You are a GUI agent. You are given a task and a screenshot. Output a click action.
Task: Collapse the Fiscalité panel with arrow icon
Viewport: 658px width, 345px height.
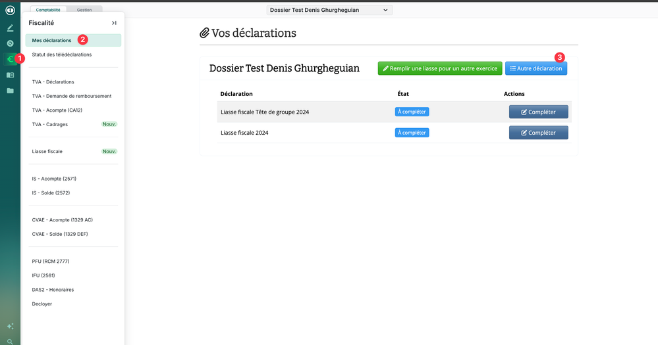coord(114,23)
